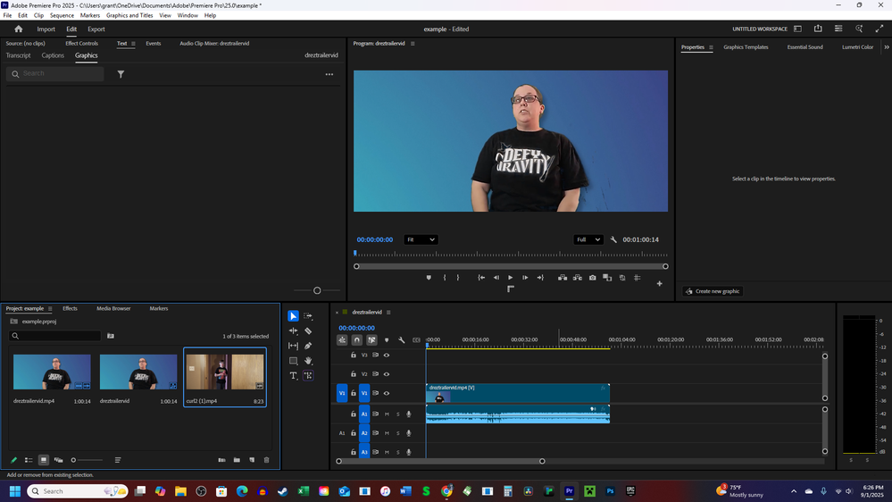Open Program monitor settings wrench
Image resolution: width=892 pixels, height=502 pixels.
click(613, 239)
